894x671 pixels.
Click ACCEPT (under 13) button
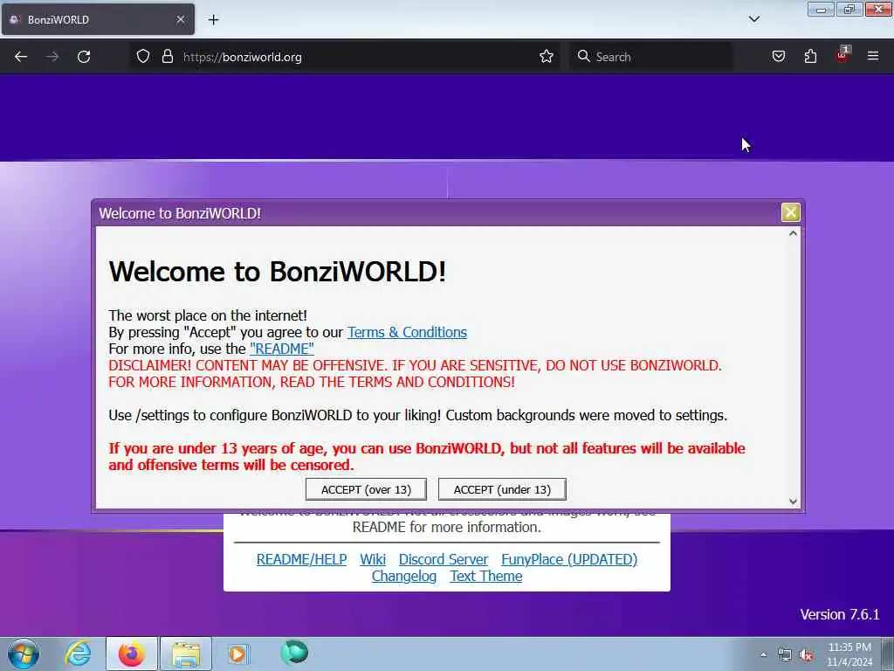[x=502, y=489]
